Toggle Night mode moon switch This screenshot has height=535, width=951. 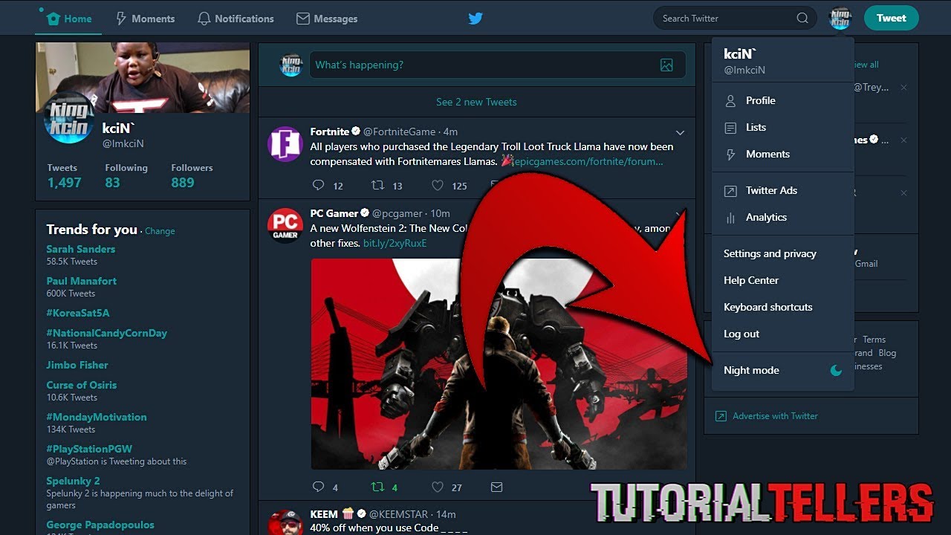(x=836, y=370)
